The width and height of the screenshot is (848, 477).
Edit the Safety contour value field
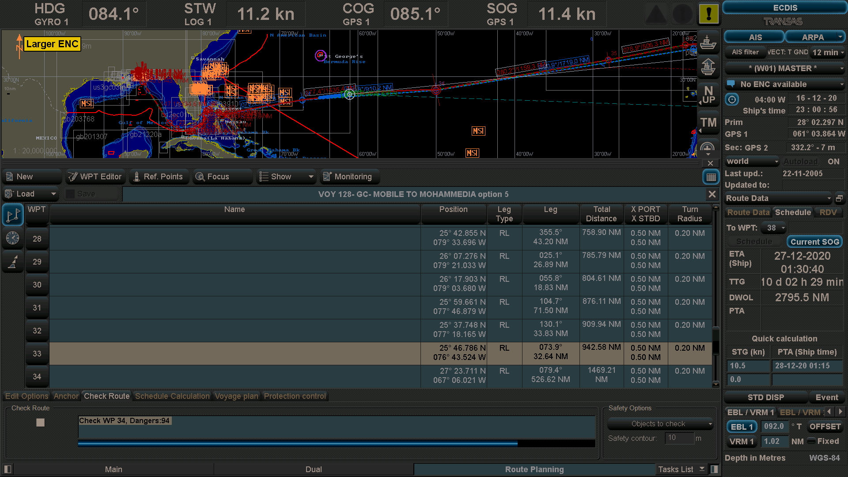tap(679, 438)
